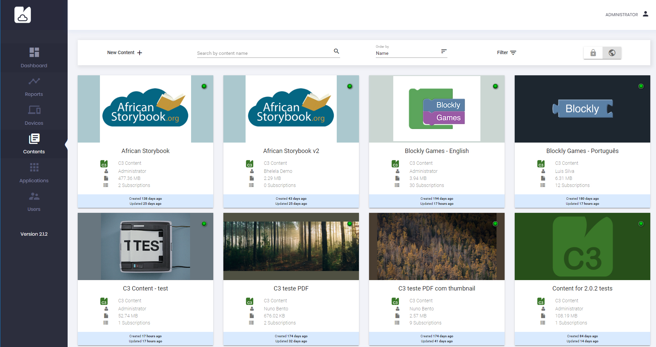Click the Version 2.1.2 label
Image resolution: width=656 pixels, height=347 pixels.
pyautogui.click(x=34, y=234)
